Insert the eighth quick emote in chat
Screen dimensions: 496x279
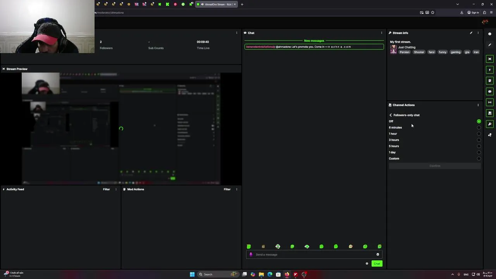(351, 246)
